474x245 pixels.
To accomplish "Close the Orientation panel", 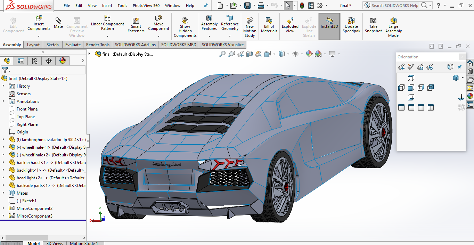I will tap(462, 57).
